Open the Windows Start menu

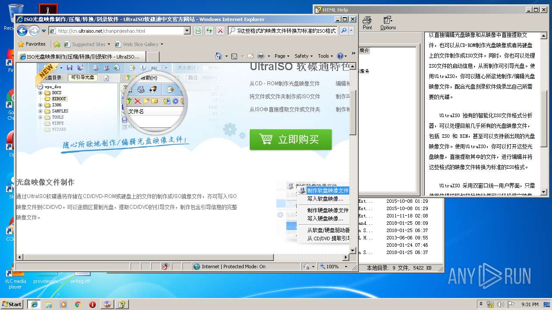12,304
